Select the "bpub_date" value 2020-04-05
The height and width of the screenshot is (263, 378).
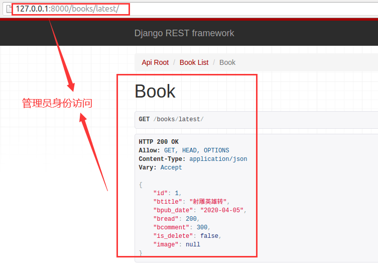pos(222,210)
